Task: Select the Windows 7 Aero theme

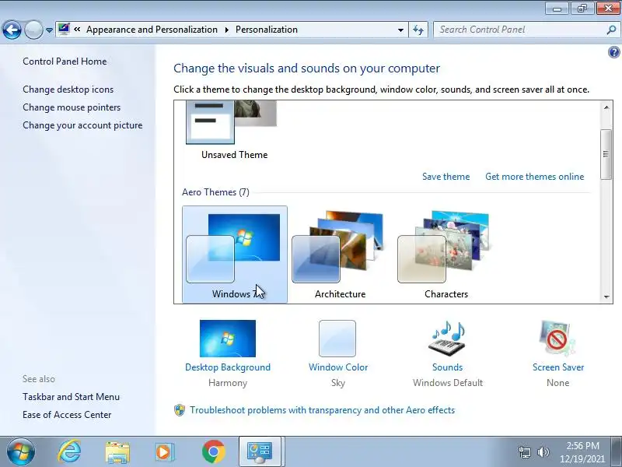Action: click(235, 255)
